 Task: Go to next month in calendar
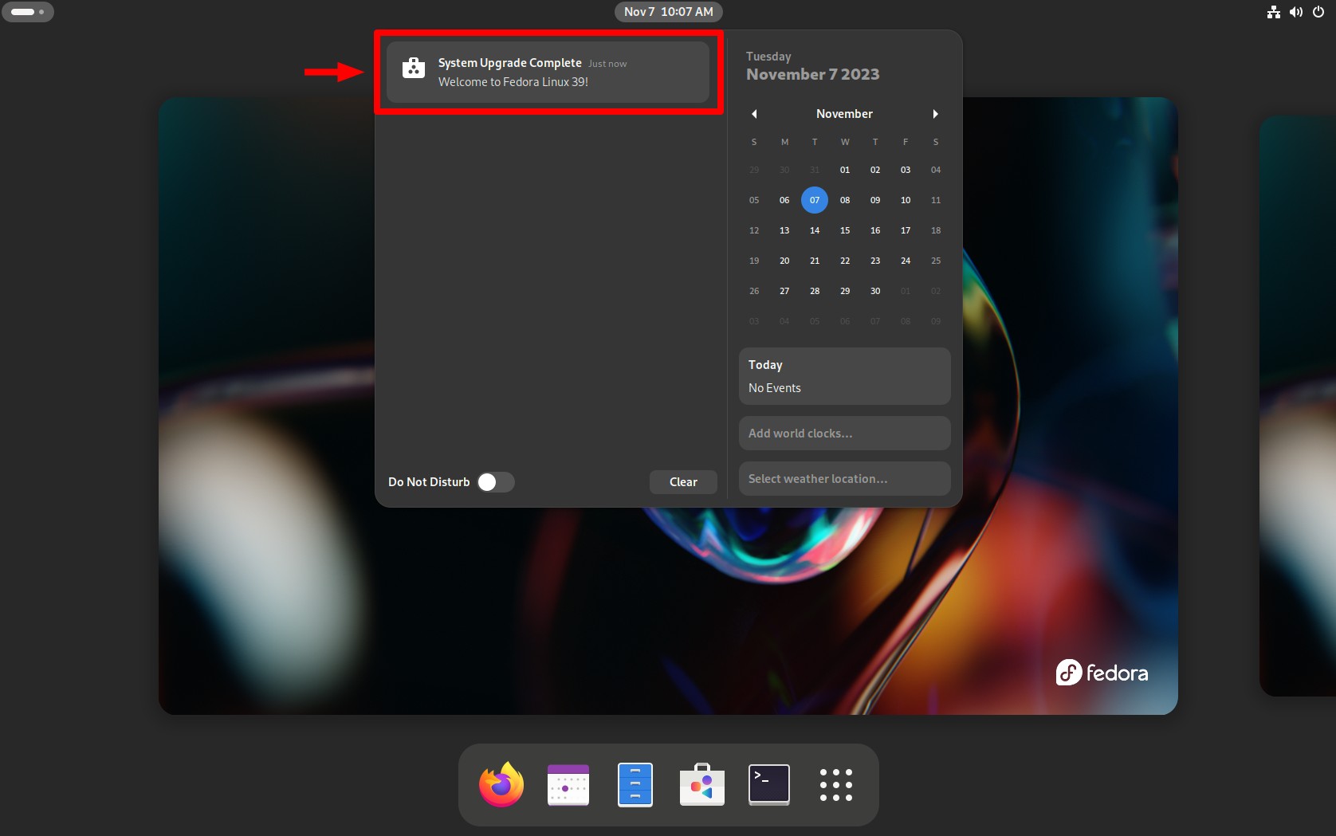pyautogui.click(x=935, y=114)
